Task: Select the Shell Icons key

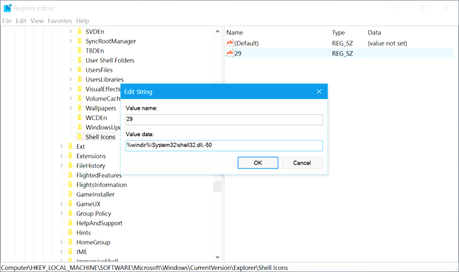Action: (x=100, y=137)
